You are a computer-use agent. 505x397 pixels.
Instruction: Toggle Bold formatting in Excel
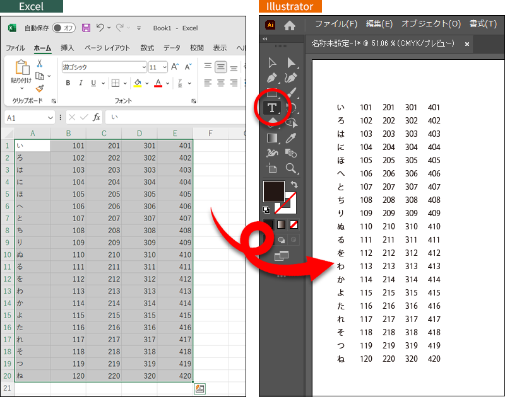pos(68,83)
